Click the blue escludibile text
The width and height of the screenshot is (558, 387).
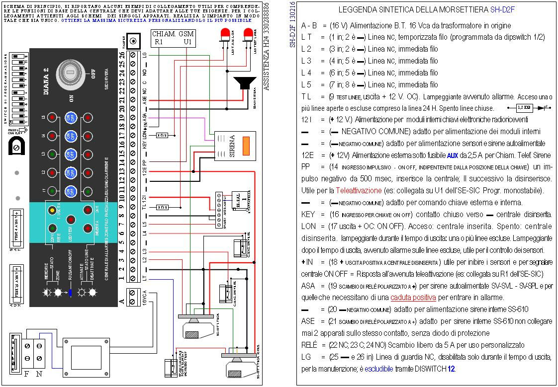[x=379, y=369]
